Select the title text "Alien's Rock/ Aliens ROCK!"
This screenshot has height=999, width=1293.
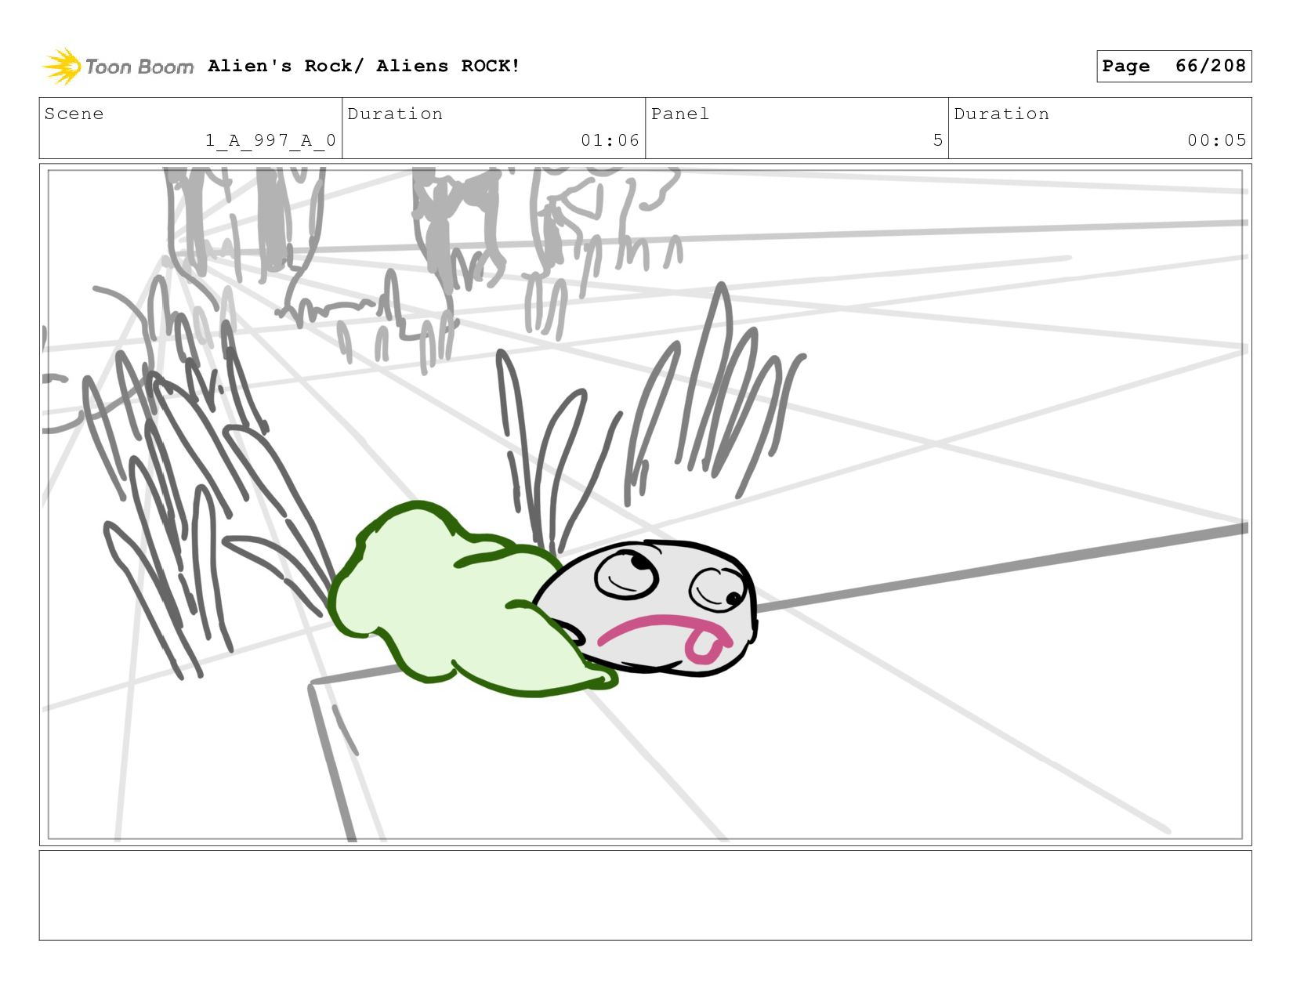click(x=364, y=66)
